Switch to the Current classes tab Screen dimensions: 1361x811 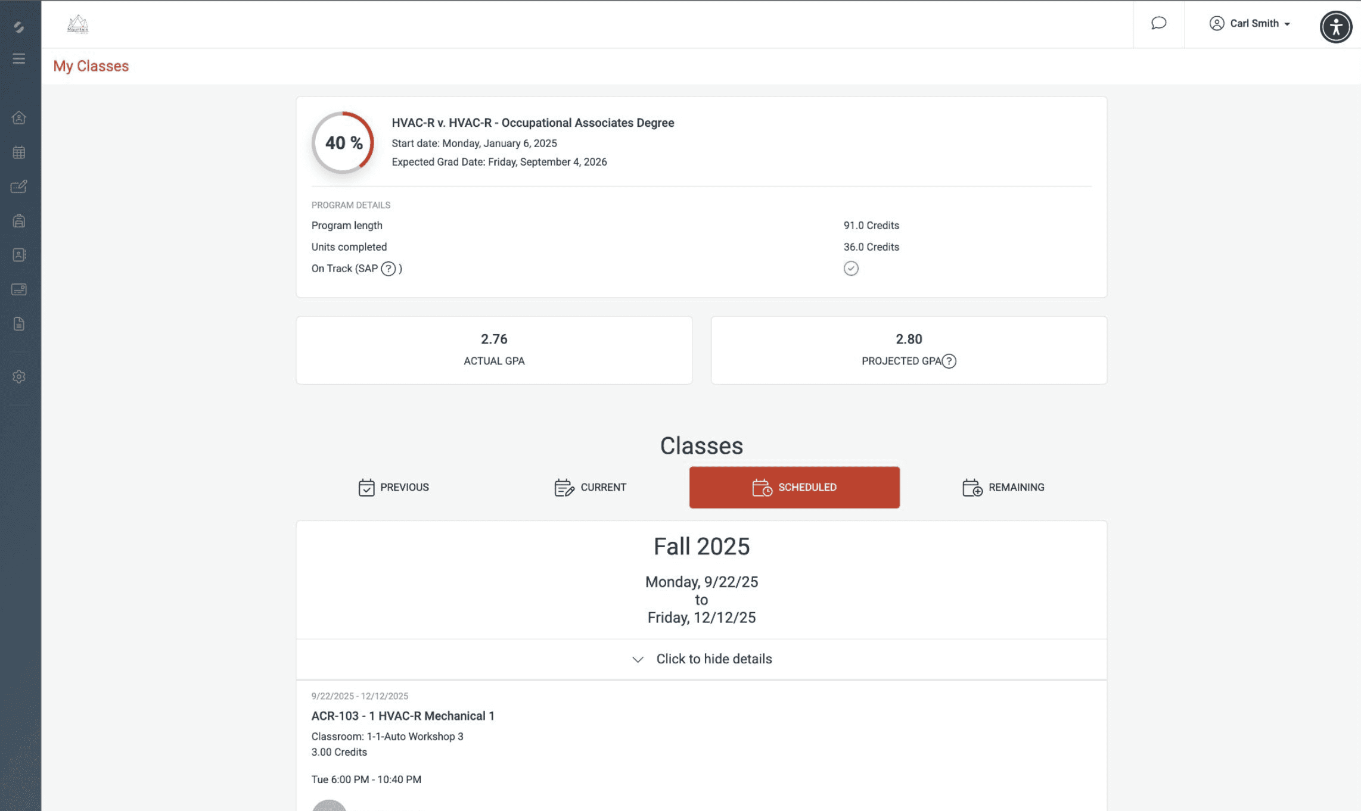590,487
